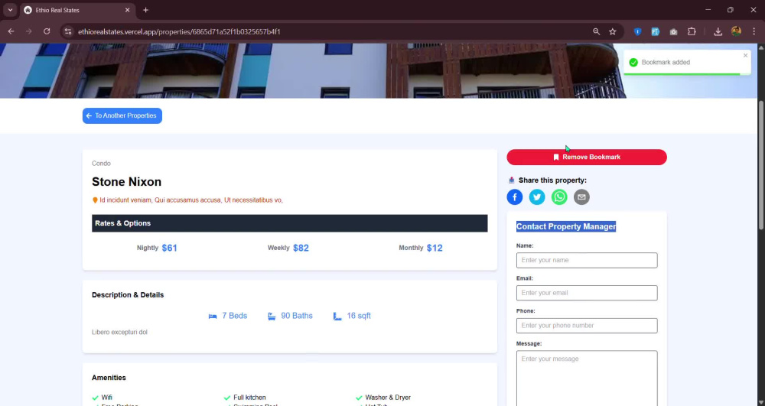Click the Rates & Options header
Viewport: 765px width, 406px height.
pos(289,223)
